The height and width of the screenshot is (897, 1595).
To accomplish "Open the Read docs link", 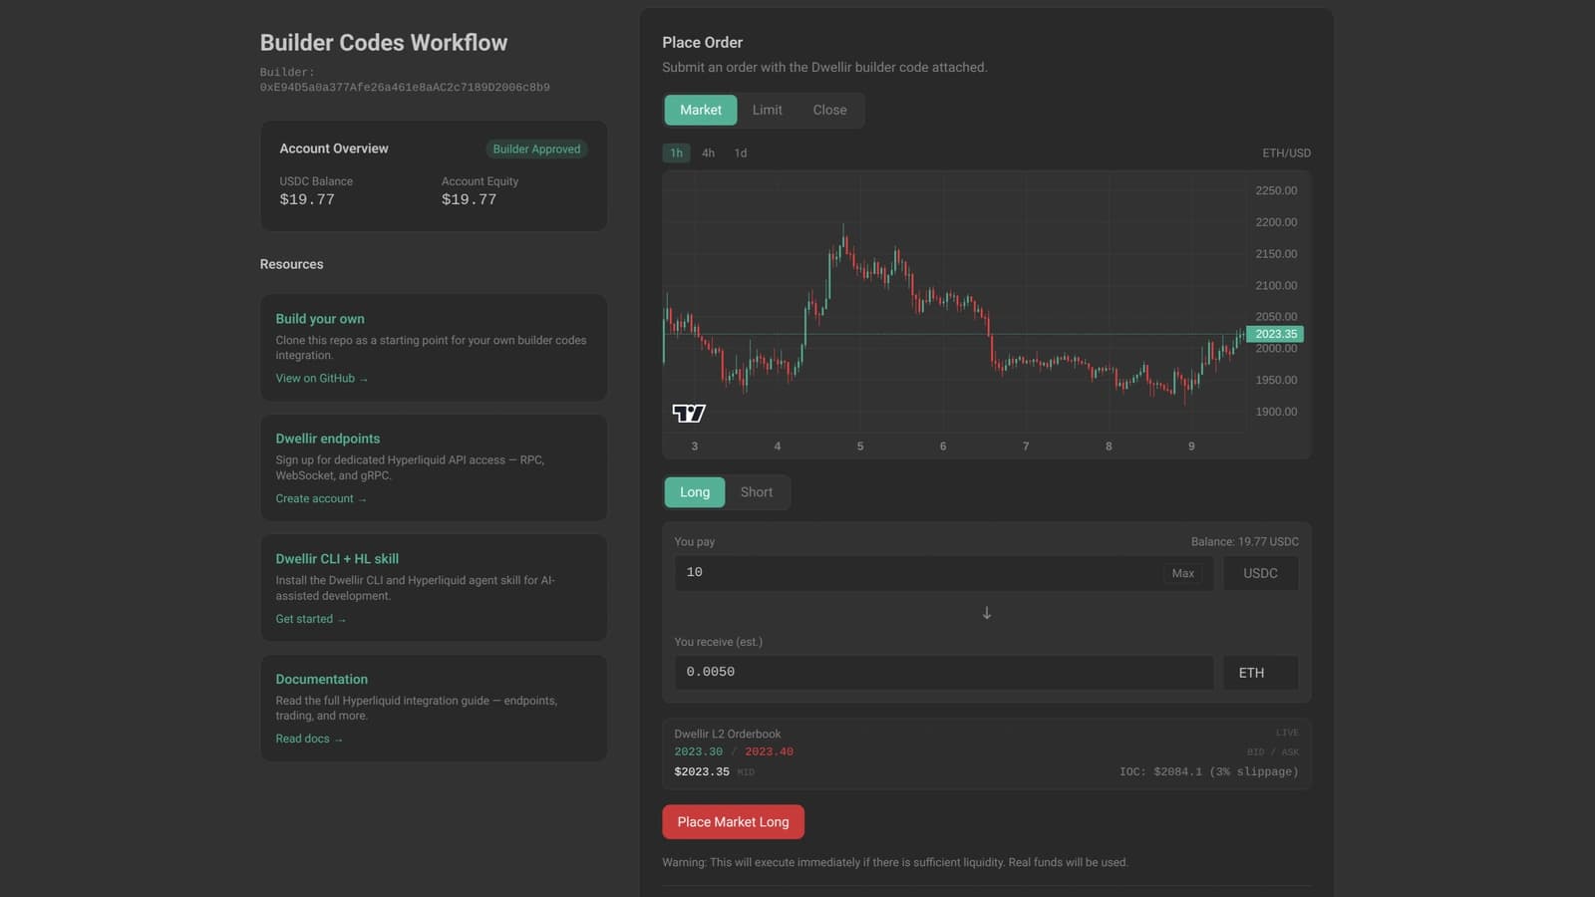I will (x=309, y=739).
